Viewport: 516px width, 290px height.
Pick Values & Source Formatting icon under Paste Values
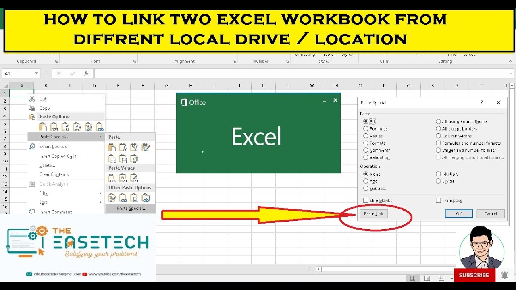click(135, 178)
